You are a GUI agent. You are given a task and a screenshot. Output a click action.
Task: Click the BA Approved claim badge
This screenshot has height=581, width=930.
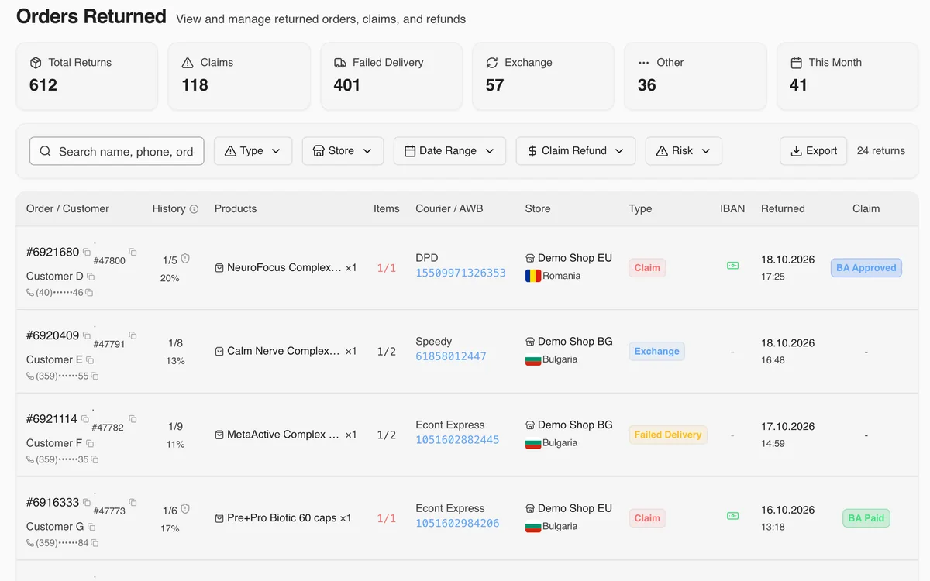[866, 268]
